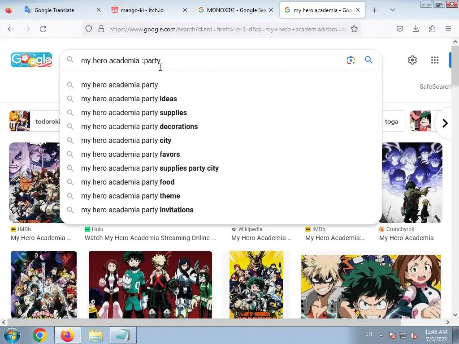Open the yellow All Might poster image
This screenshot has width=459, height=344.
(x=256, y=284)
